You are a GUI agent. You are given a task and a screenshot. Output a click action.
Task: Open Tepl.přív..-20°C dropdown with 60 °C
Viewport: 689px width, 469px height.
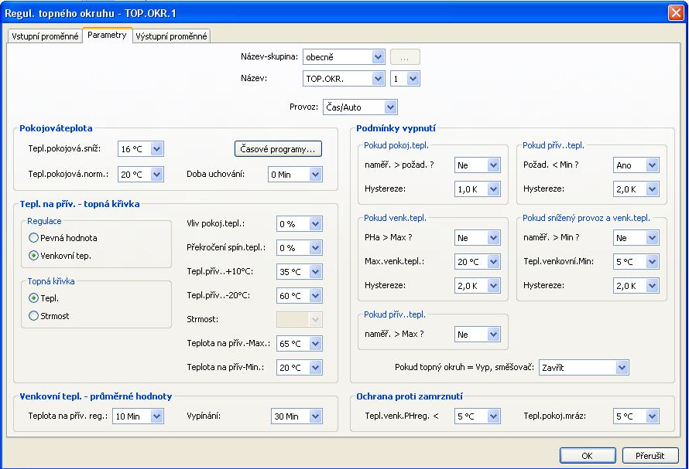point(300,296)
